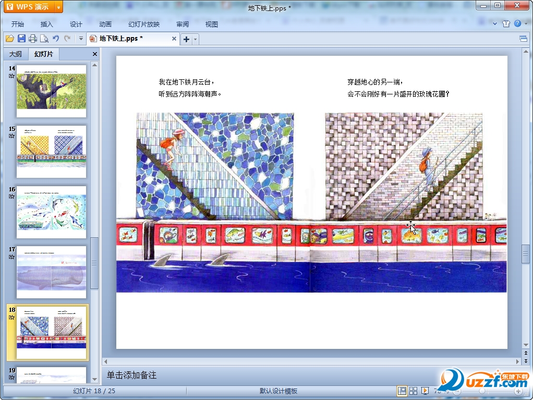This screenshot has width=533, height=400.
Task: Click horizontal scrollbar left arrow
Action: coord(106,361)
